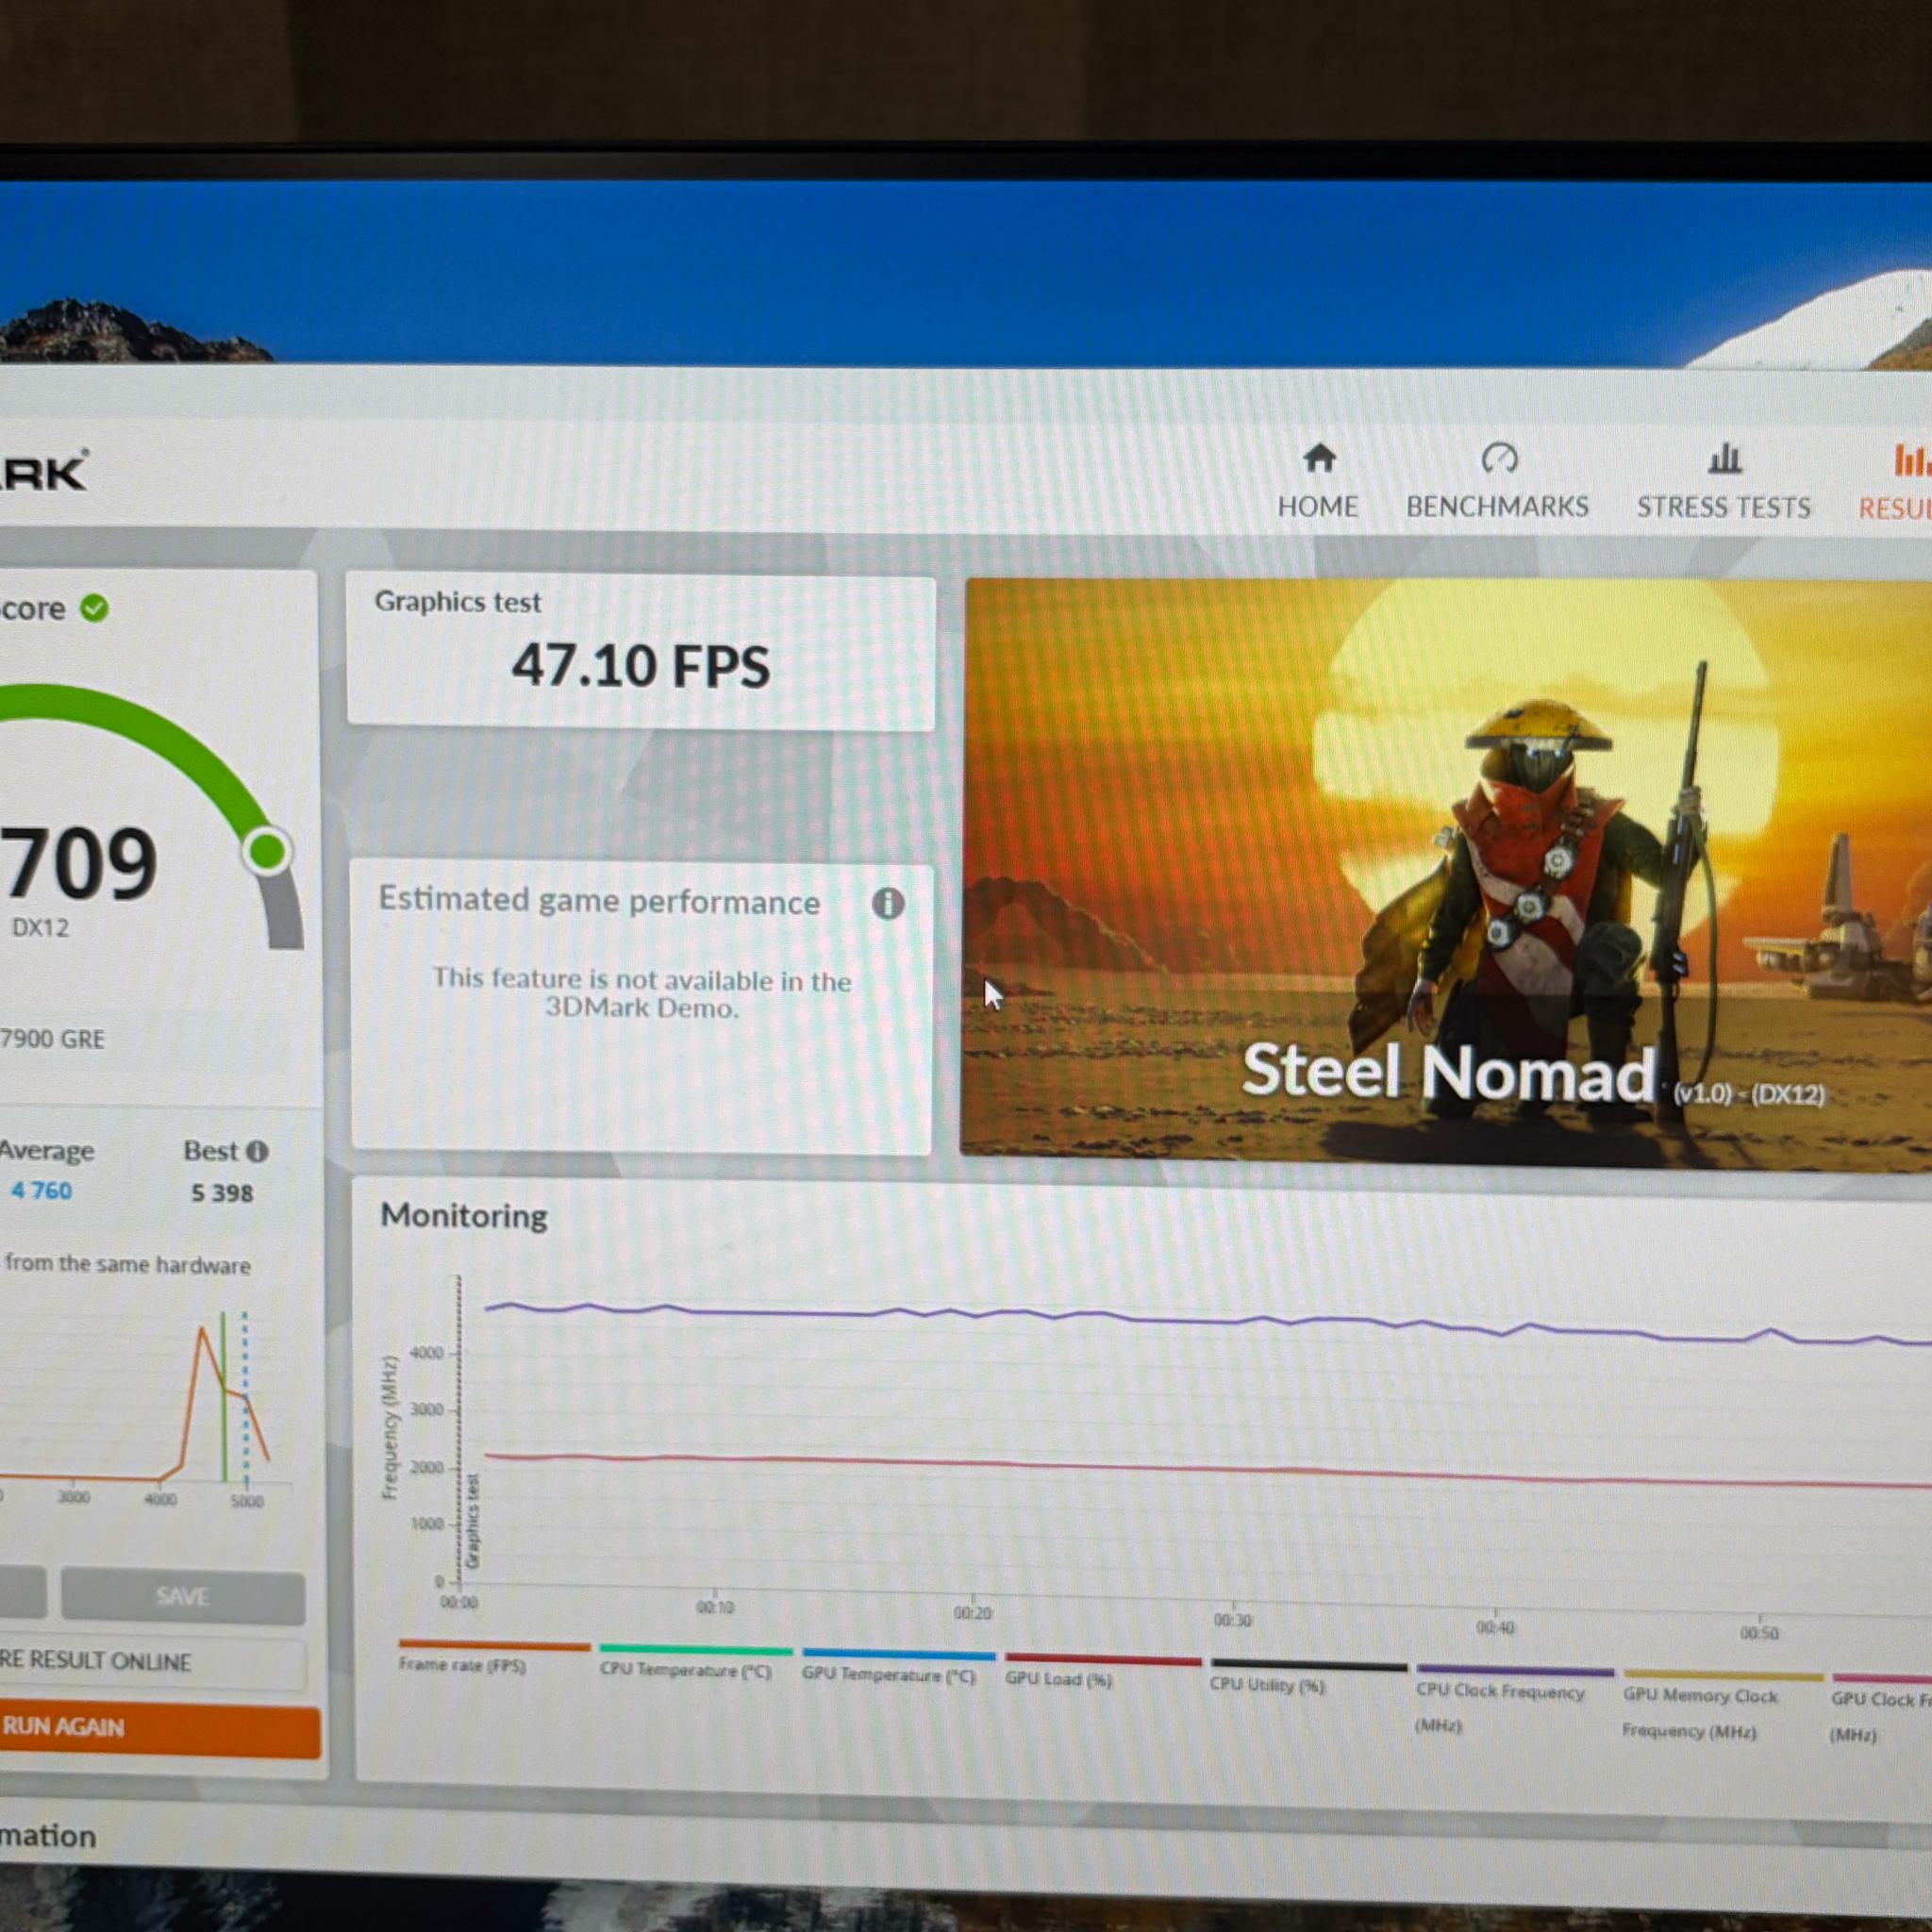Click the Average score 4 760
This screenshot has height=1932, width=1932.
(x=41, y=1191)
